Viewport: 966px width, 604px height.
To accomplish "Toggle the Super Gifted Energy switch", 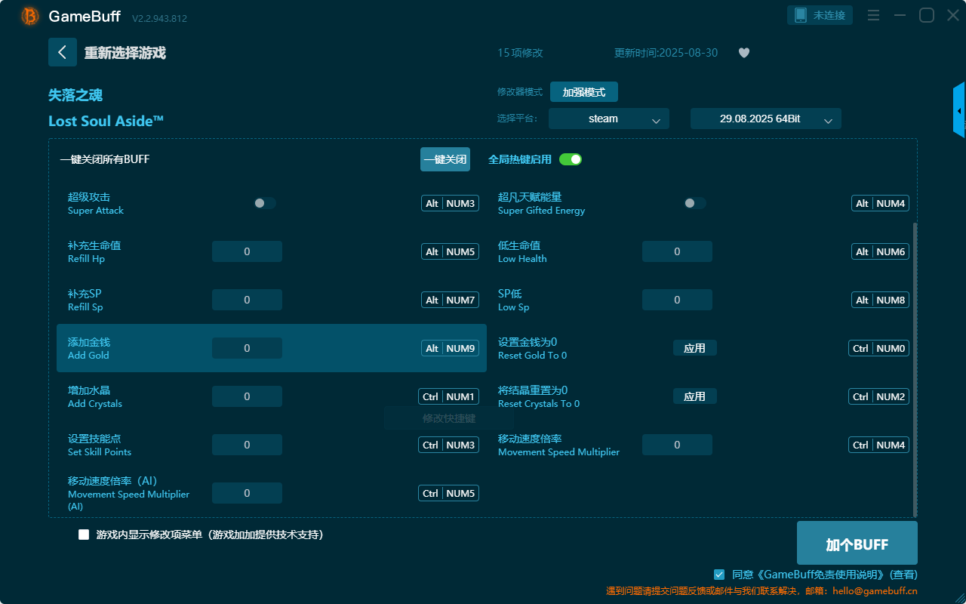I will click(695, 203).
